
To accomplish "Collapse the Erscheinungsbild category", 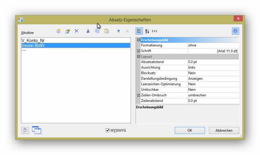I will 139,40.
